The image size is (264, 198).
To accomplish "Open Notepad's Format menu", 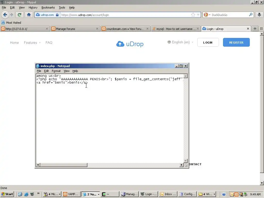I will [x=56, y=71].
